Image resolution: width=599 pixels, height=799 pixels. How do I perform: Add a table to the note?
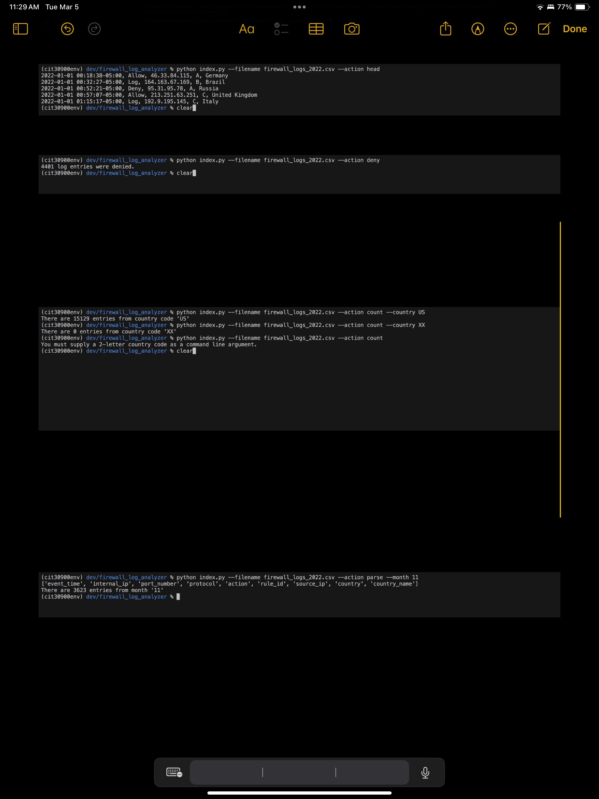click(316, 29)
